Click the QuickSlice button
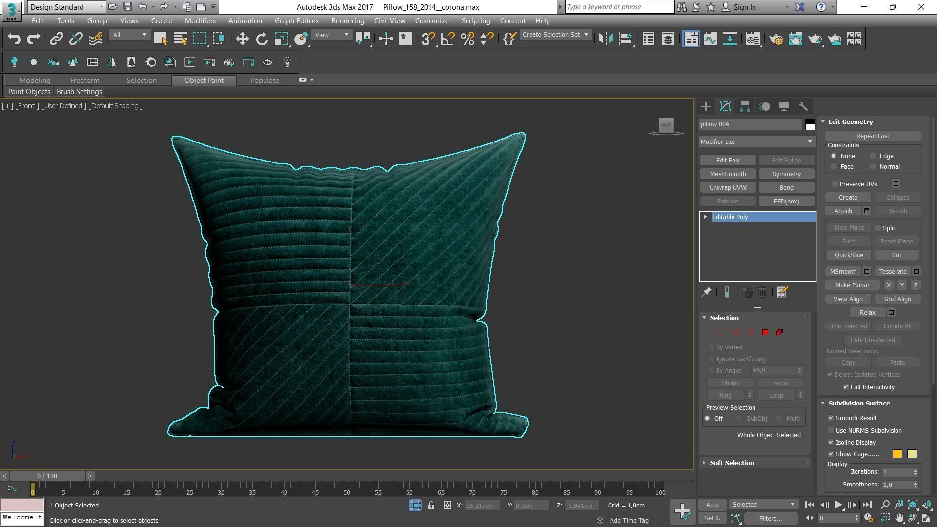This screenshot has width=937, height=527. [x=849, y=255]
